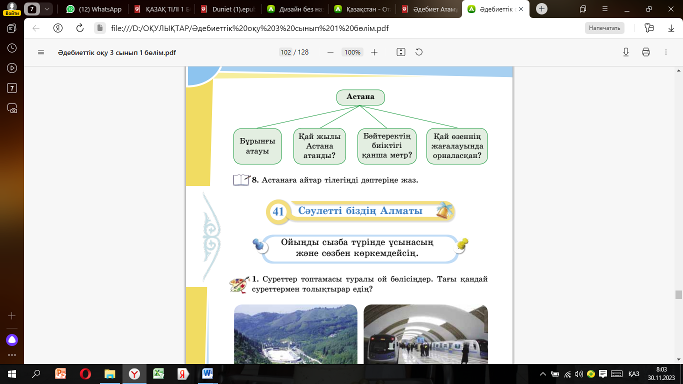This screenshot has width=683, height=384.
Task: Toggle fit to page view
Action: tap(400, 52)
